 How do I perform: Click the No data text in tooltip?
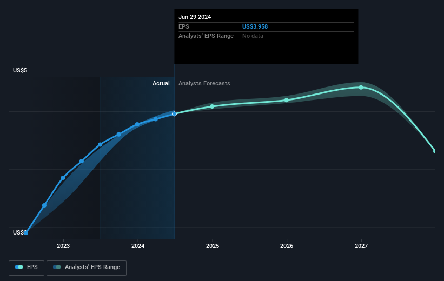tap(253, 36)
